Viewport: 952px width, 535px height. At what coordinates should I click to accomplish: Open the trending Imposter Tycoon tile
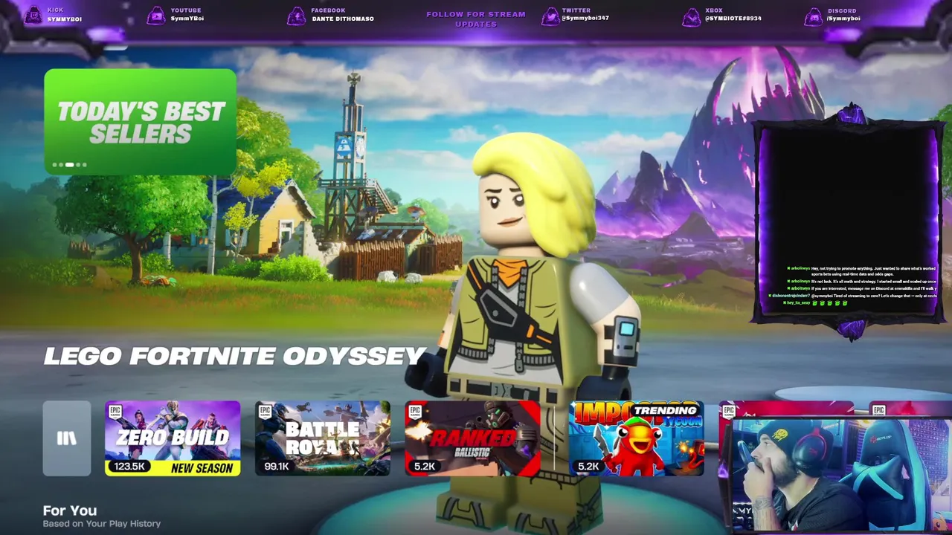tap(636, 438)
